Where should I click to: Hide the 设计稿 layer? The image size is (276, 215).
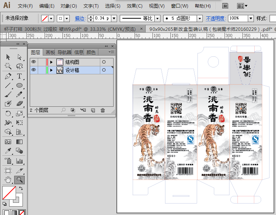[x=34, y=70]
